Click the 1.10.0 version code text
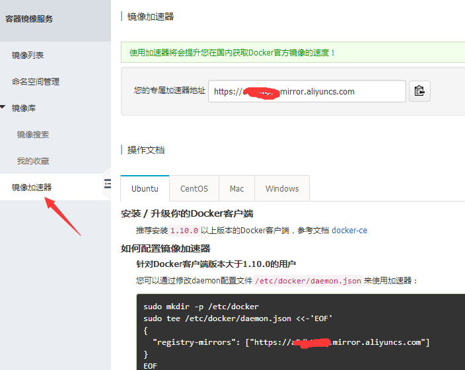 coord(184,231)
